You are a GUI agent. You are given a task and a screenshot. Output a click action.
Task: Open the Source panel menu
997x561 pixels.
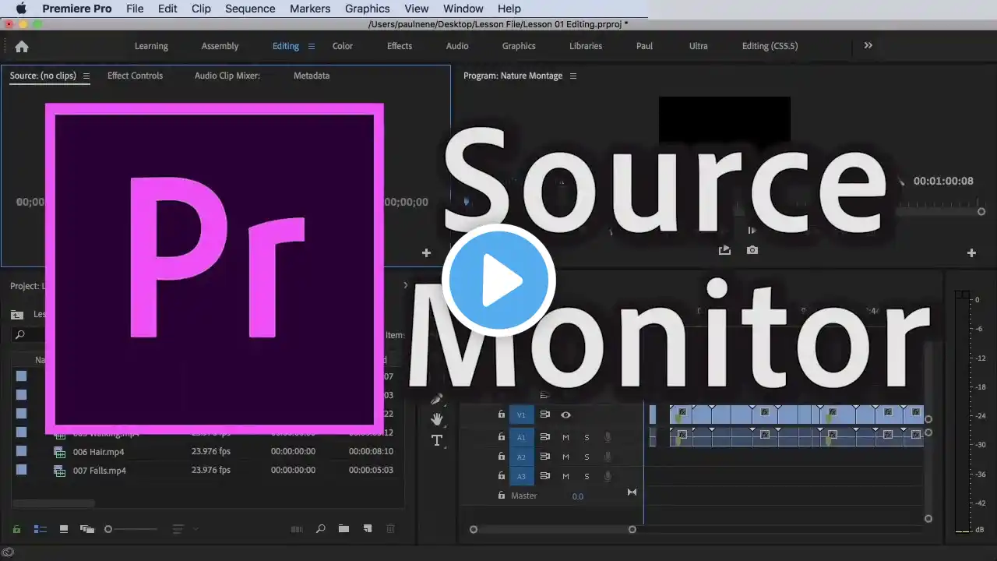click(x=86, y=76)
